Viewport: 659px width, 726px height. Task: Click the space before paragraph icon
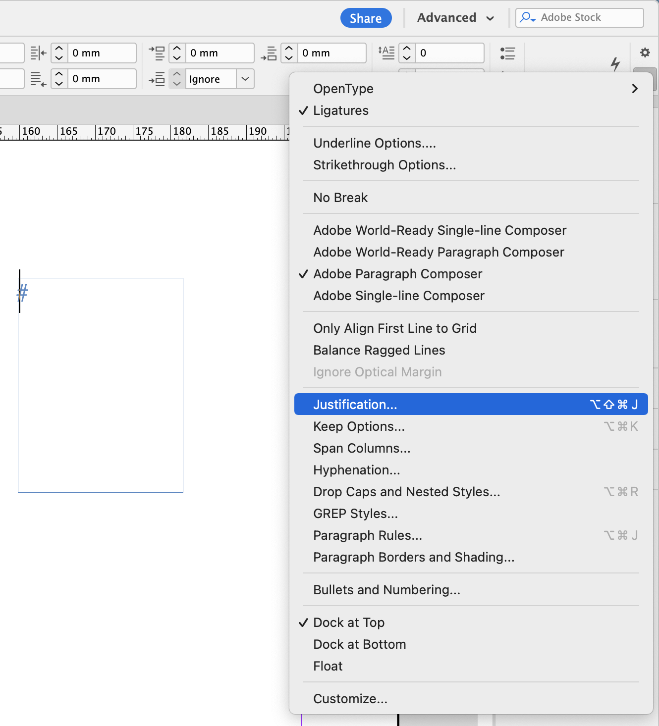coord(158,53)
